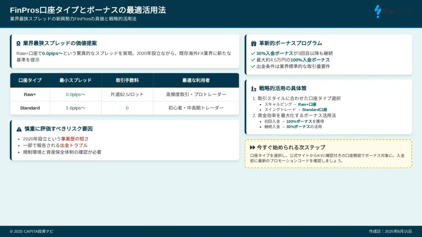Viewport: 422px width, 237px height.
Task: Click the 今すぐ始められる次ステップ heading
Action: tap(291, 147)
